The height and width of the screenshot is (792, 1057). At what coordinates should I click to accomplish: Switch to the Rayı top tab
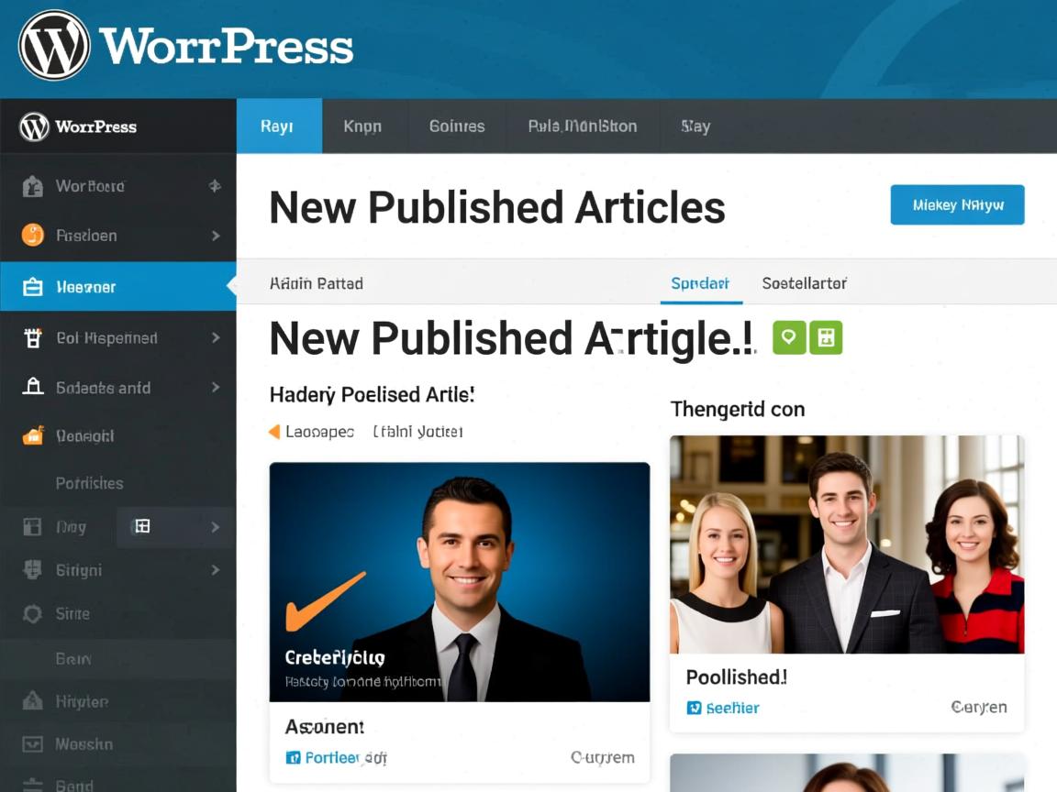278,126
